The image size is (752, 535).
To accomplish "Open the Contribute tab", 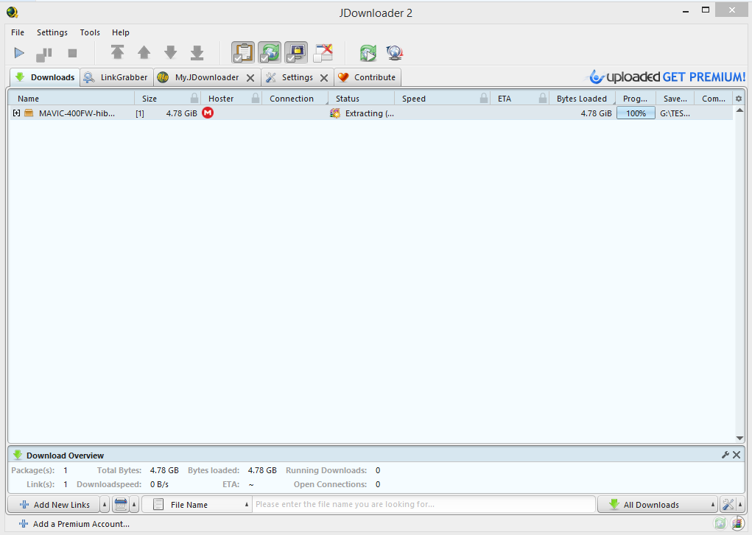I will (368, 77).
